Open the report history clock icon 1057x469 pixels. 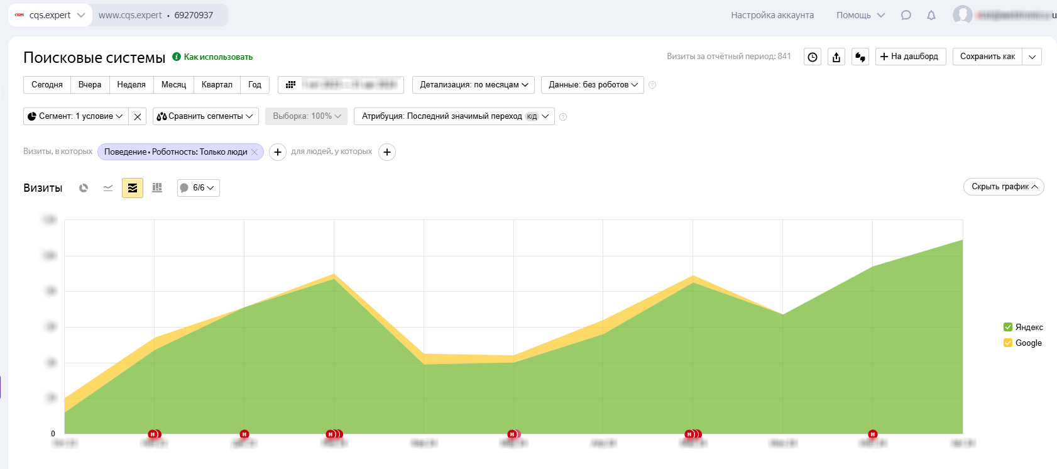813,57
